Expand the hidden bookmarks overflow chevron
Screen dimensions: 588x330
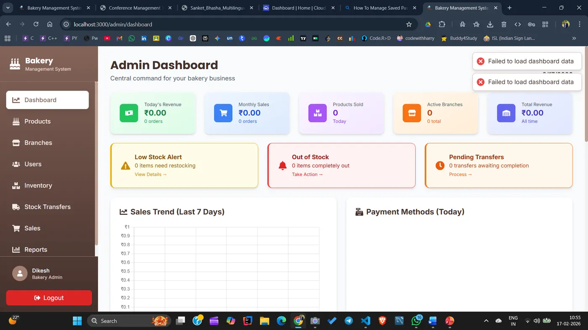tap(574, 38)
